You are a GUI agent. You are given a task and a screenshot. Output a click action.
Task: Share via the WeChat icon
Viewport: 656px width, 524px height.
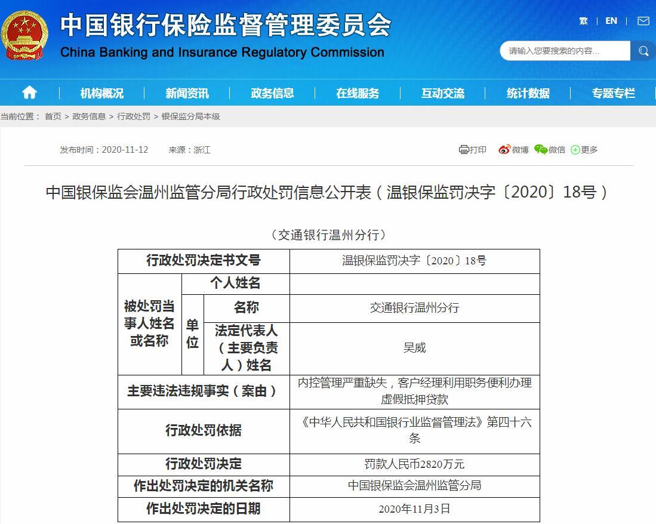[541, 150]
